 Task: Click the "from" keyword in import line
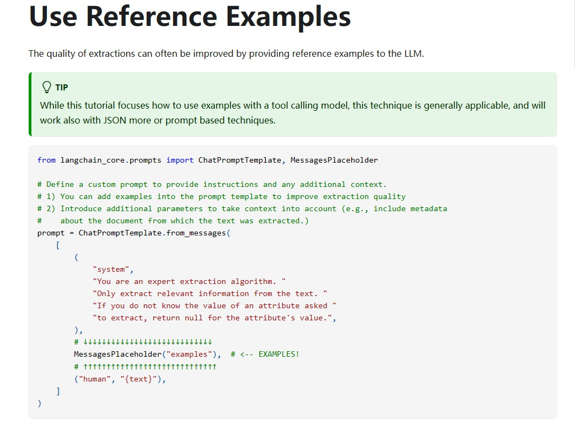click(x=46, y=160)
